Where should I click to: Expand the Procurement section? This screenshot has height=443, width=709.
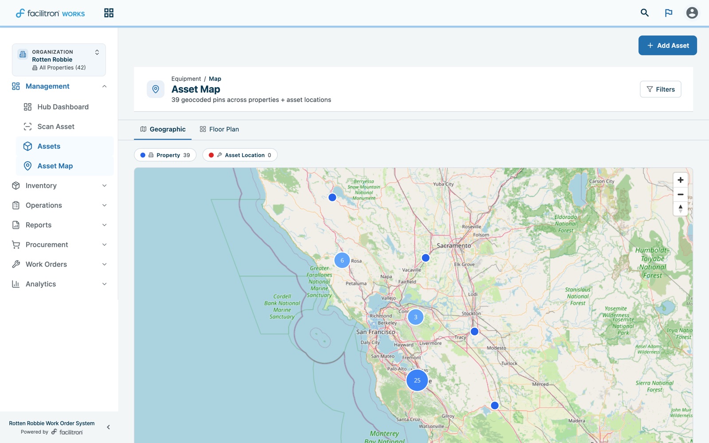[59, 245]
